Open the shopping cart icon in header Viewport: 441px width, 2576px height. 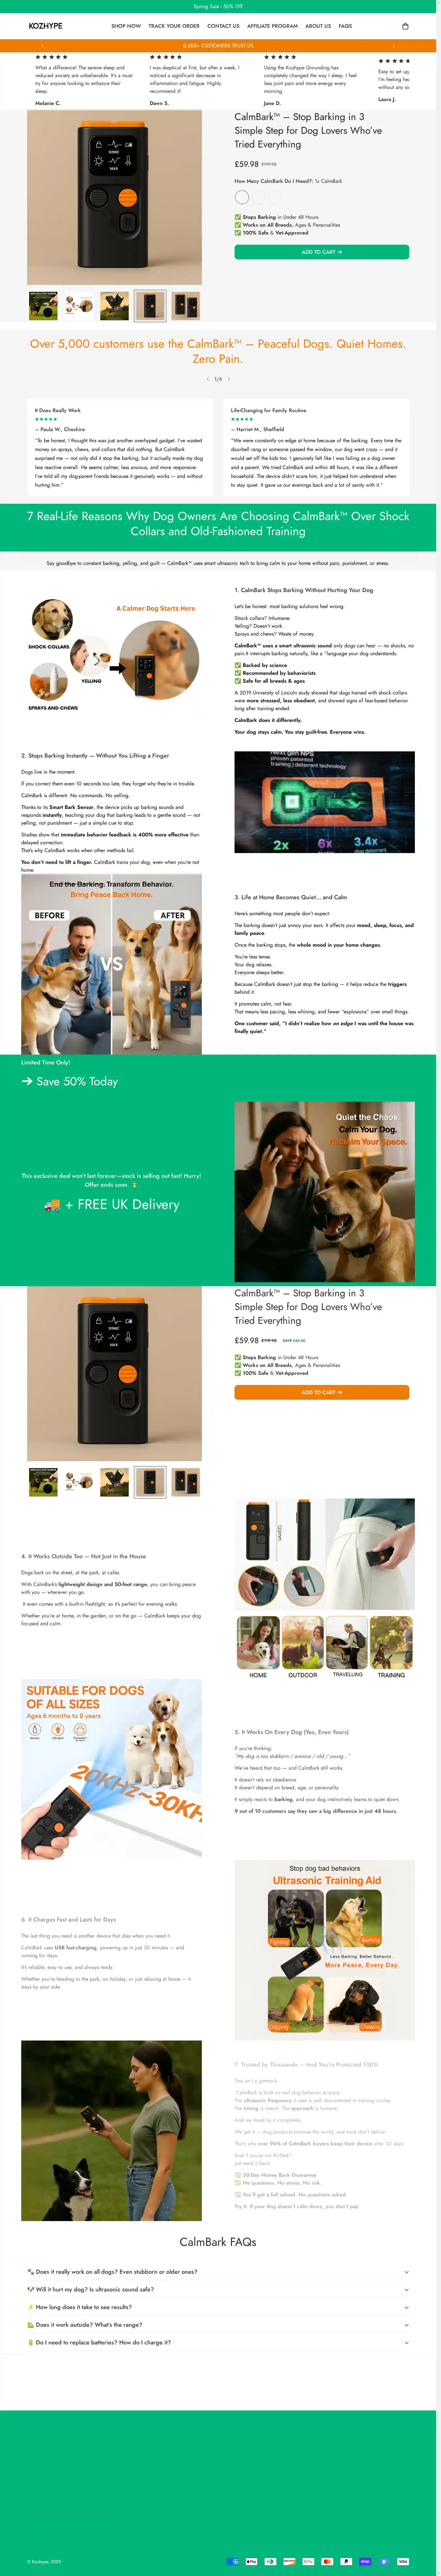(x=405, y=26)
